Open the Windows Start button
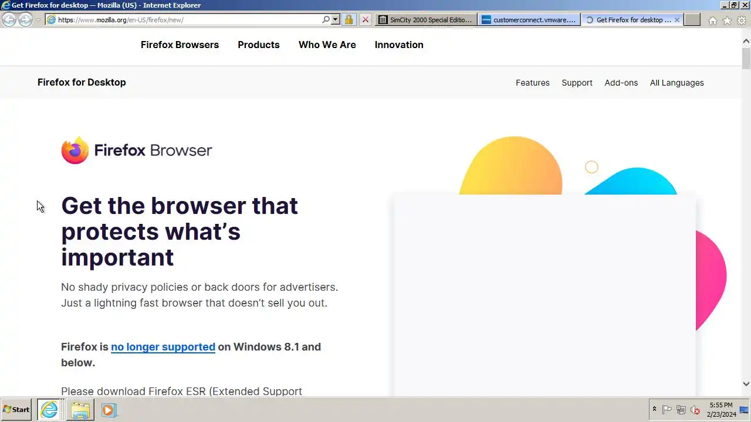 [x=16, y=410]
